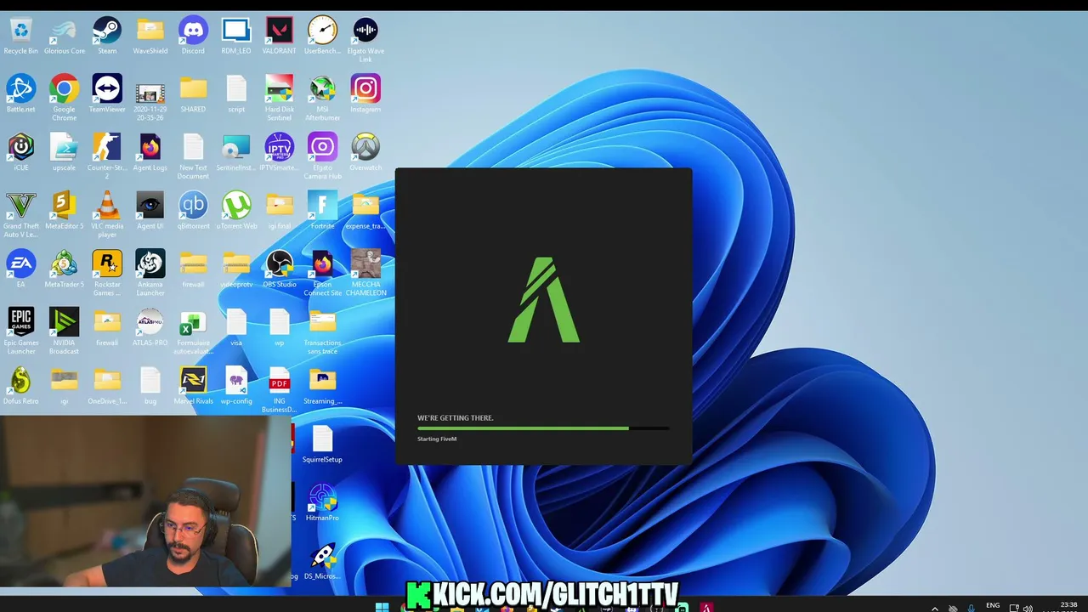Viewport: 1088px width, 612px height.
Task: Open the WaveShield folder
Action: [150, 31]
